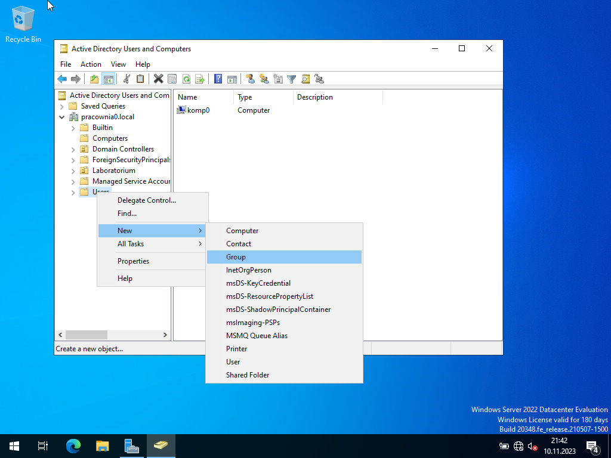
Task: Select msDS-ResourcePropertyList in New submenu
Action: pos(284,296)
